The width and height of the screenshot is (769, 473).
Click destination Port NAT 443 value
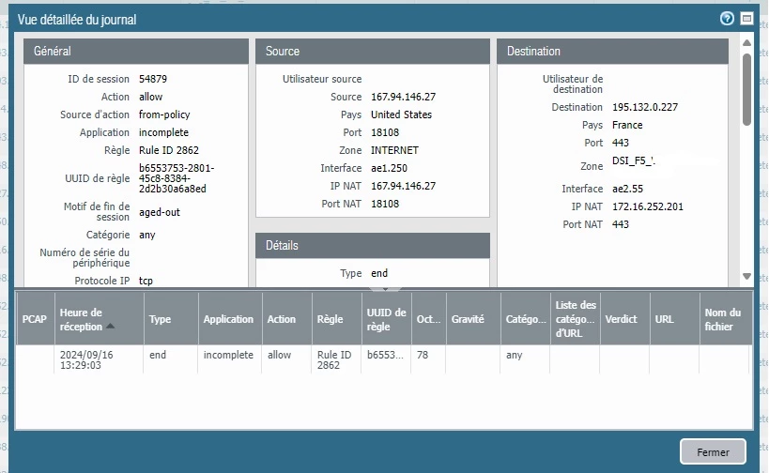tap(621, 224)
